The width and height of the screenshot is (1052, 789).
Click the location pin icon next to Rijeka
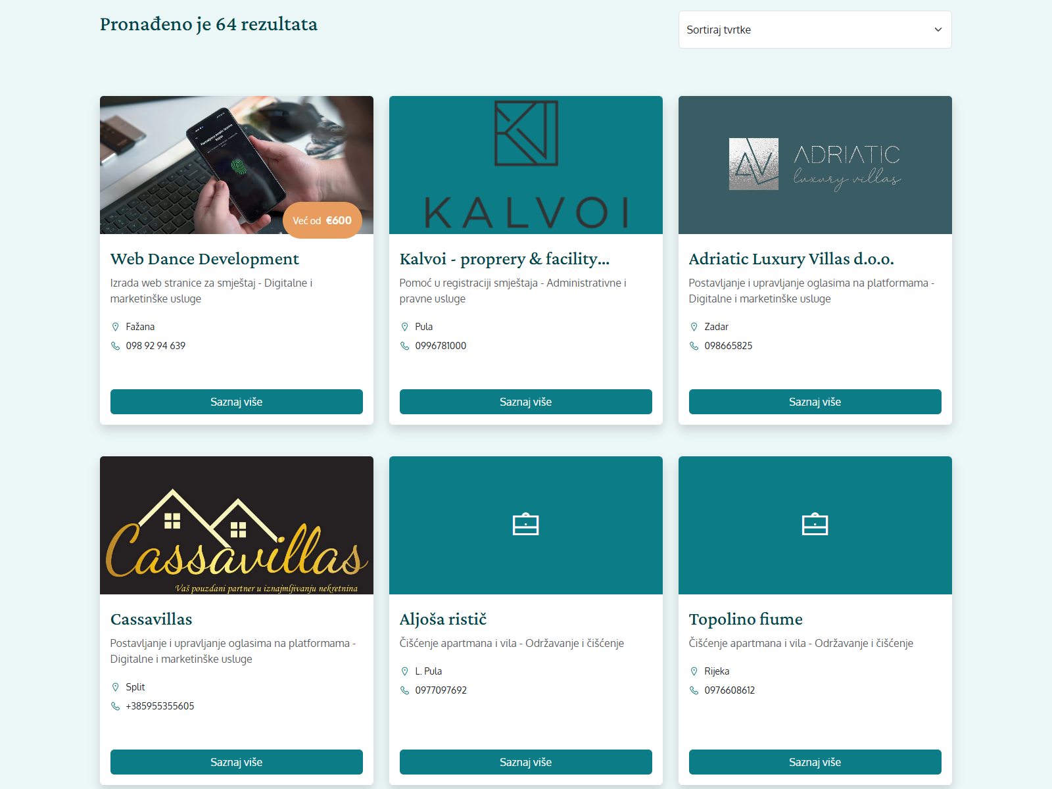(x=694, y=671)
